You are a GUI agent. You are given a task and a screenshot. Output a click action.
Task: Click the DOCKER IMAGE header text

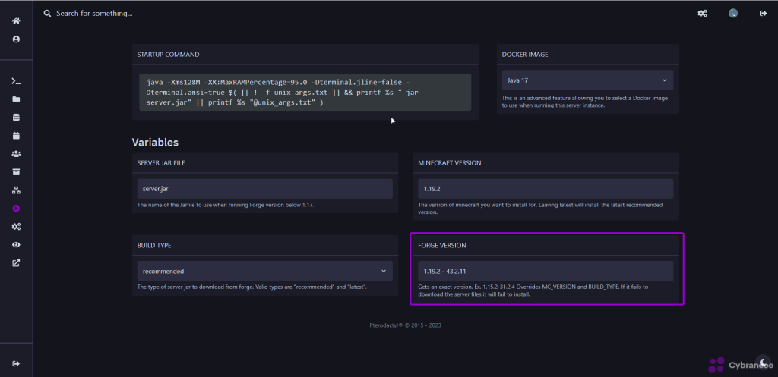click(525, 55)
